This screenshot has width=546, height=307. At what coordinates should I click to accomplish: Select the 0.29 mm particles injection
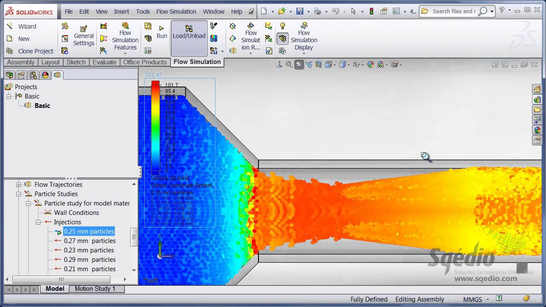[90, 260]
